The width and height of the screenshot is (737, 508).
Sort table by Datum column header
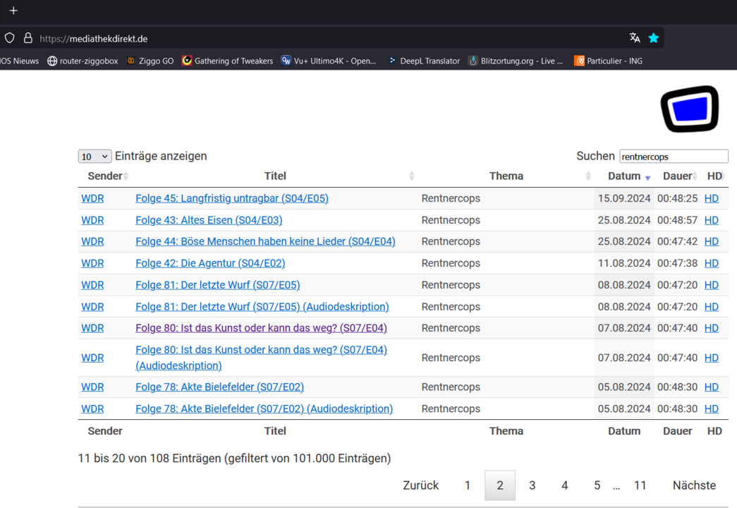(x=624, y=176)
